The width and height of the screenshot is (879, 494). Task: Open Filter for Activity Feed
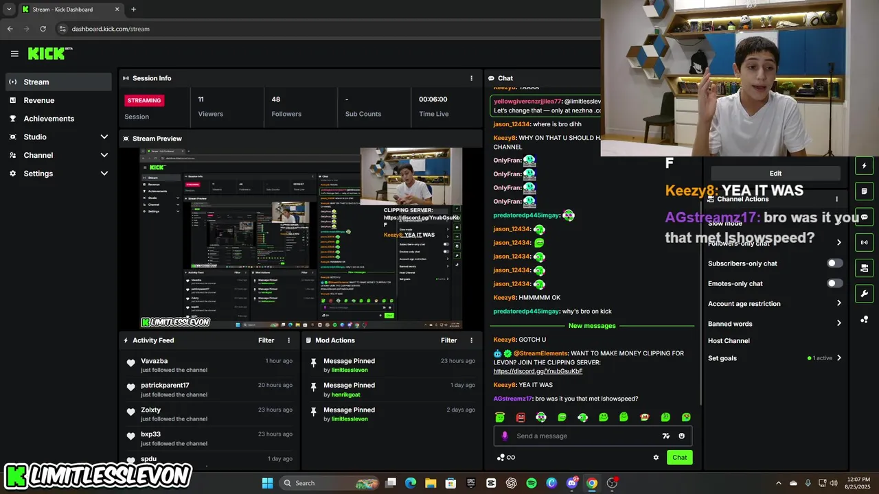pos(266,340)
